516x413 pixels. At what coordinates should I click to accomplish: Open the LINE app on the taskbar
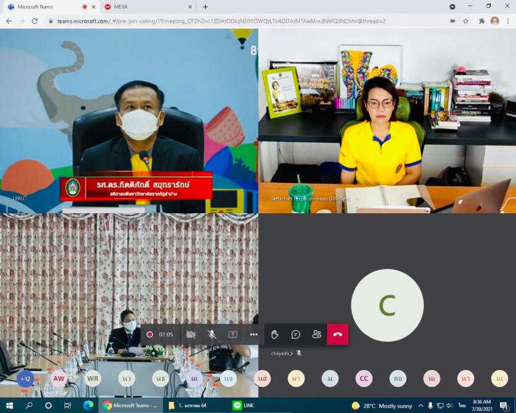click(244, 406)
